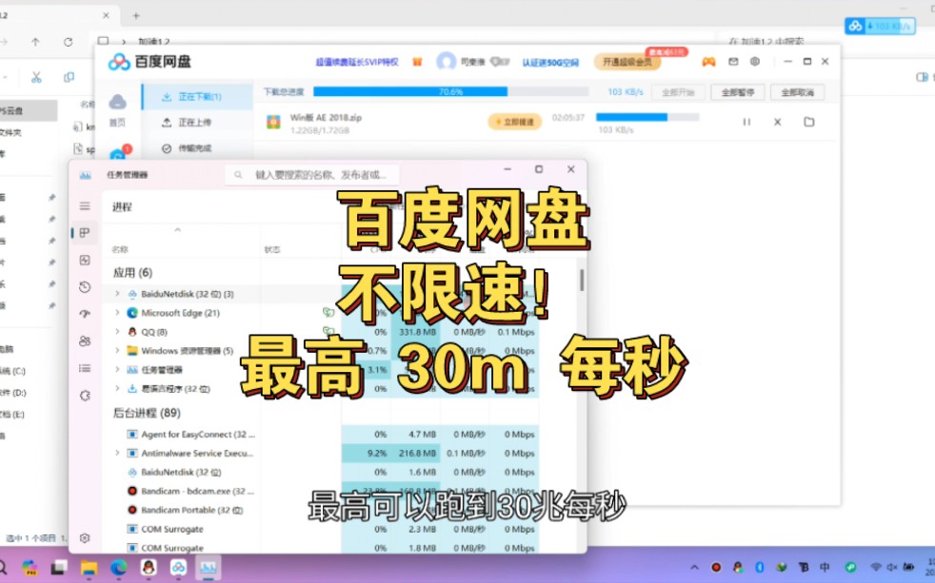Screen dimensions: 935x583
Task: Click the 全部暂停 button
Action: [738, 92]
